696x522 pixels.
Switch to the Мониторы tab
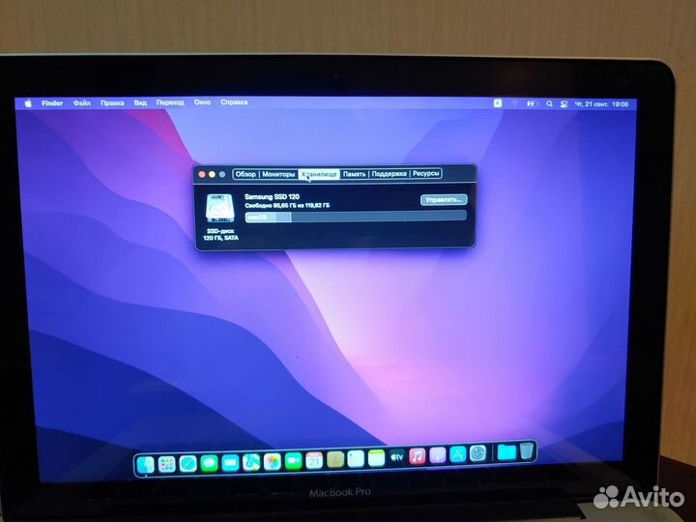[278, 174]
